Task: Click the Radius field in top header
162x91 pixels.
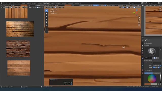Action: tap(86, 5)
